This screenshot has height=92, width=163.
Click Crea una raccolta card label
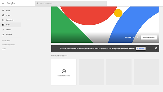(x=64, y=76)
